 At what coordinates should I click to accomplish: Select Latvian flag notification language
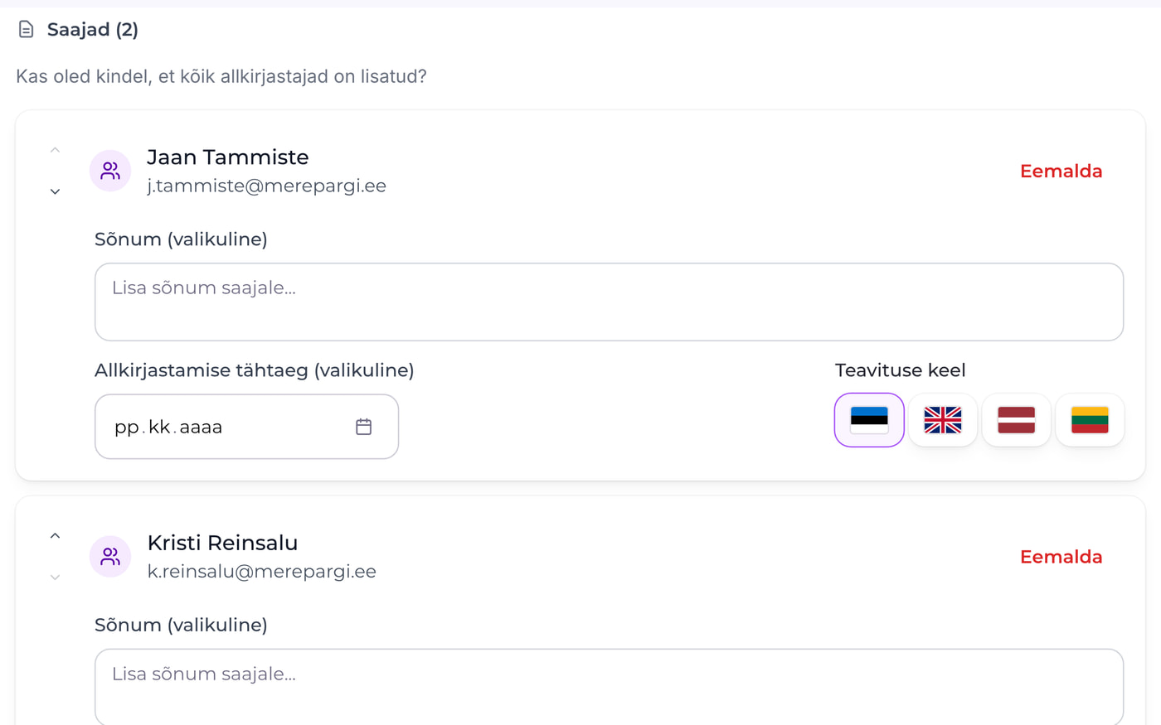[x=1016, y=420]
